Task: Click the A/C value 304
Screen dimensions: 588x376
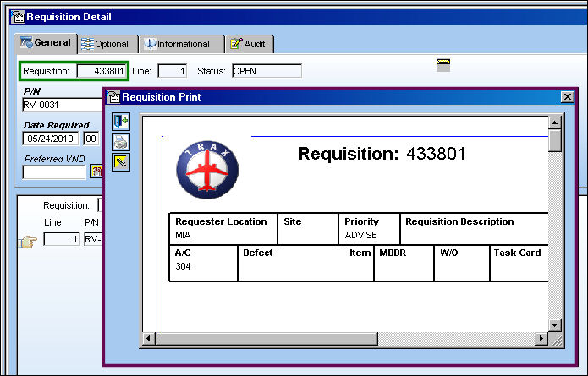Action: tap(183, 266)
